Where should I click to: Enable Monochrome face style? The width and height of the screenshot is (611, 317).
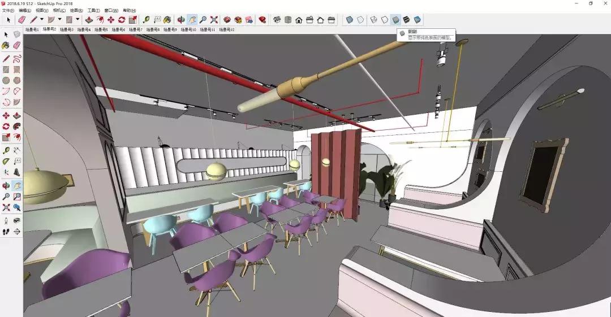417,20
